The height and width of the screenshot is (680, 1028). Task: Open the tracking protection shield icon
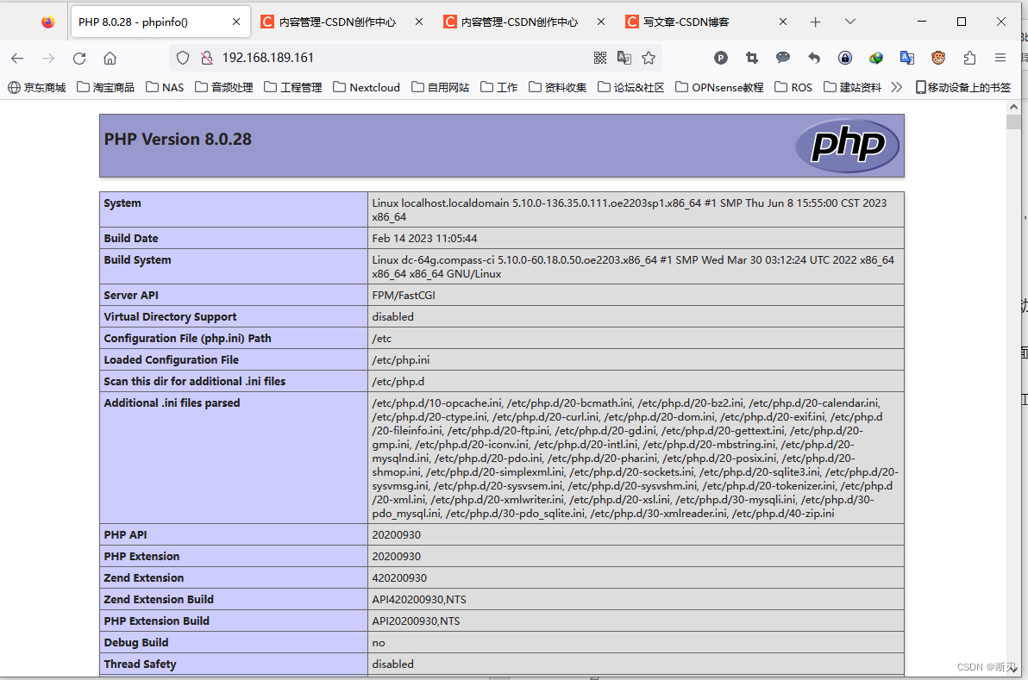pos(182,58)
